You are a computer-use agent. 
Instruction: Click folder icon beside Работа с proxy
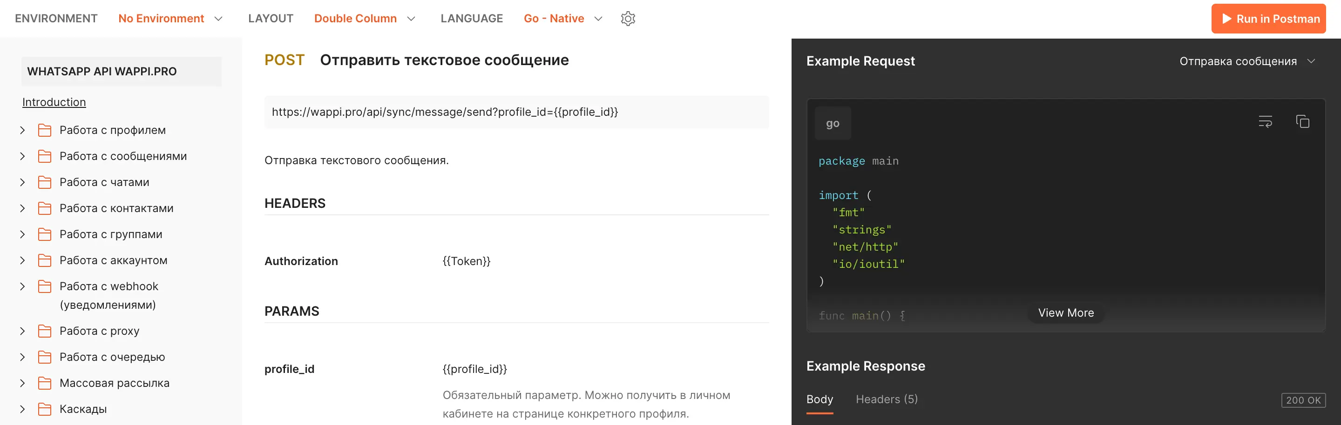click(45, 331)
